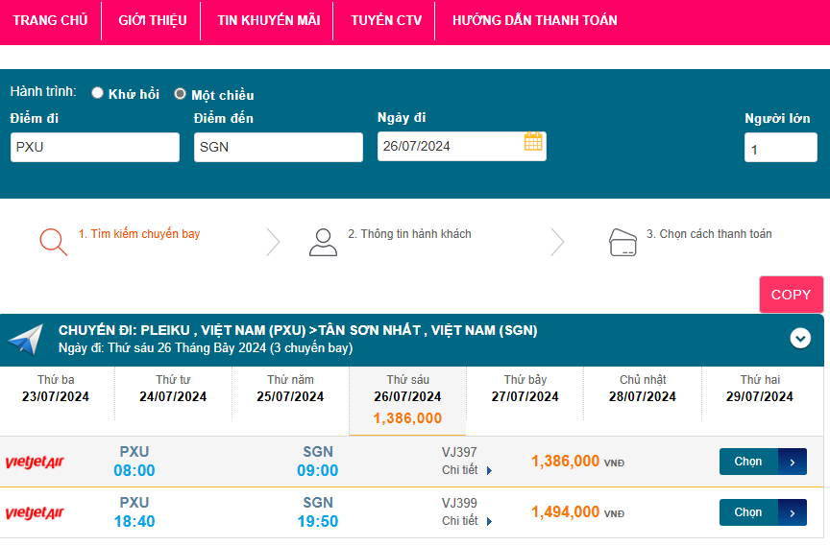Collapse the departure flight section chevron
This screenshot has width=830, height=546.
pos(800,338)
